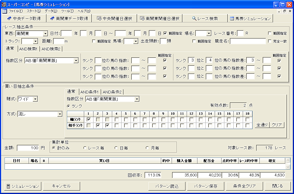This screenshot has width=294, height=194.
Task: Open 南関東開催日選択 from the toolbar
Action: pos(160,19)
